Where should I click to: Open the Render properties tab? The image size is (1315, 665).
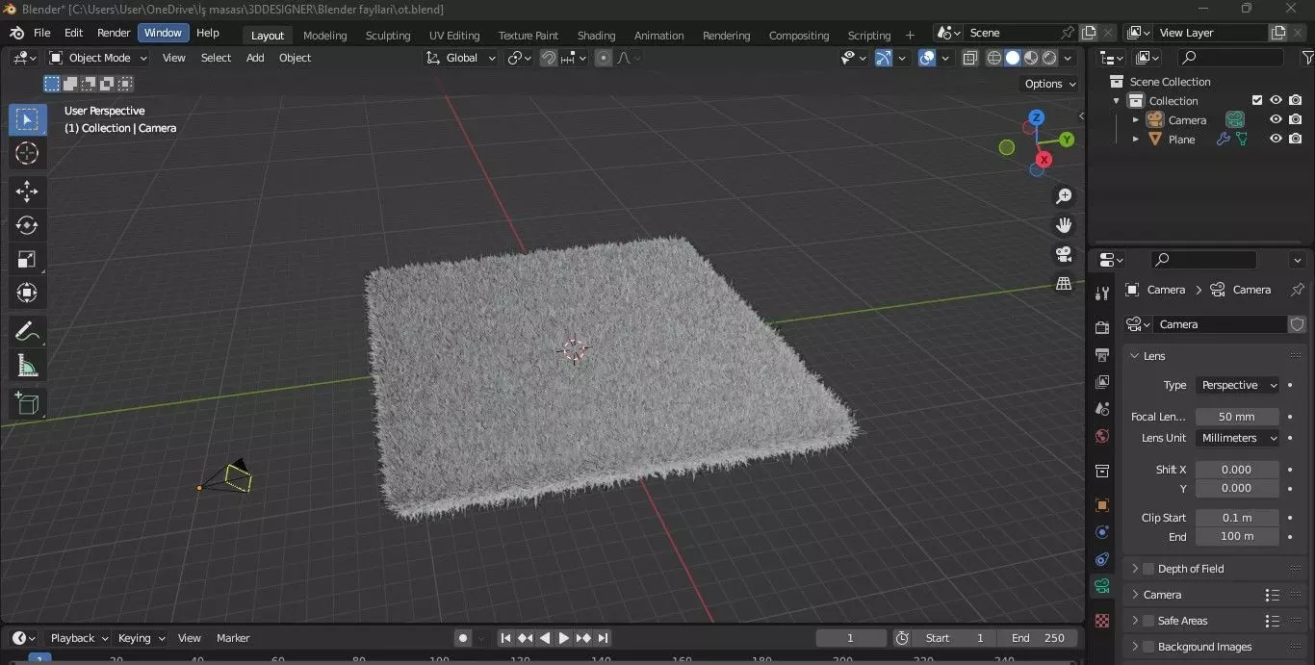pos(1102,328)
